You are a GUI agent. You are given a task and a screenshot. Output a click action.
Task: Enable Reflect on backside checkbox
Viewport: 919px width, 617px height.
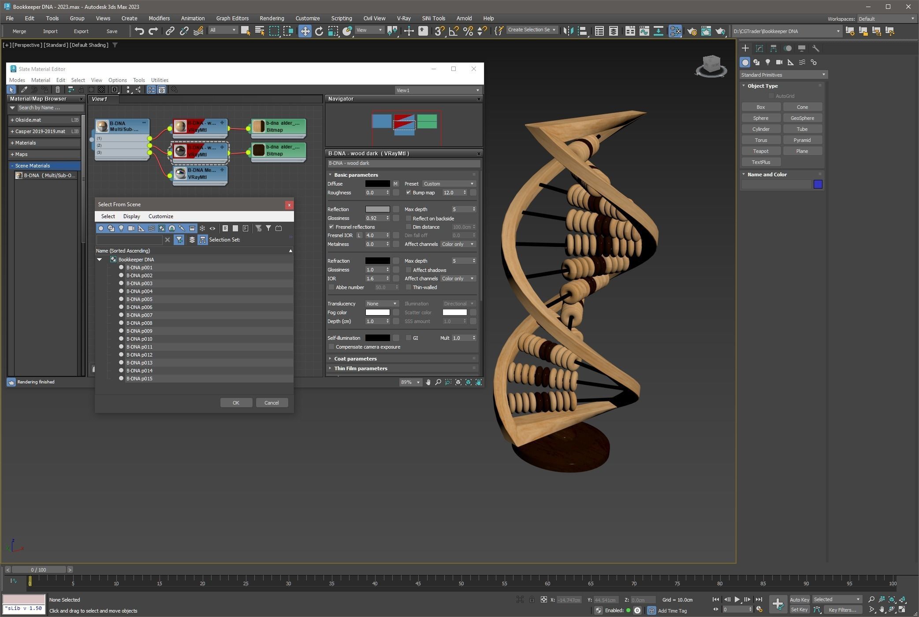pyautogui.click(x=408, y=219)
